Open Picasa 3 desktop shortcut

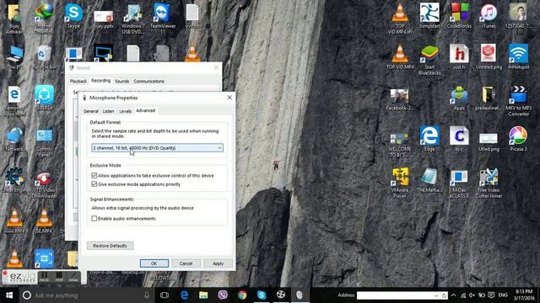pyautogui.click(x=518, y=139)
